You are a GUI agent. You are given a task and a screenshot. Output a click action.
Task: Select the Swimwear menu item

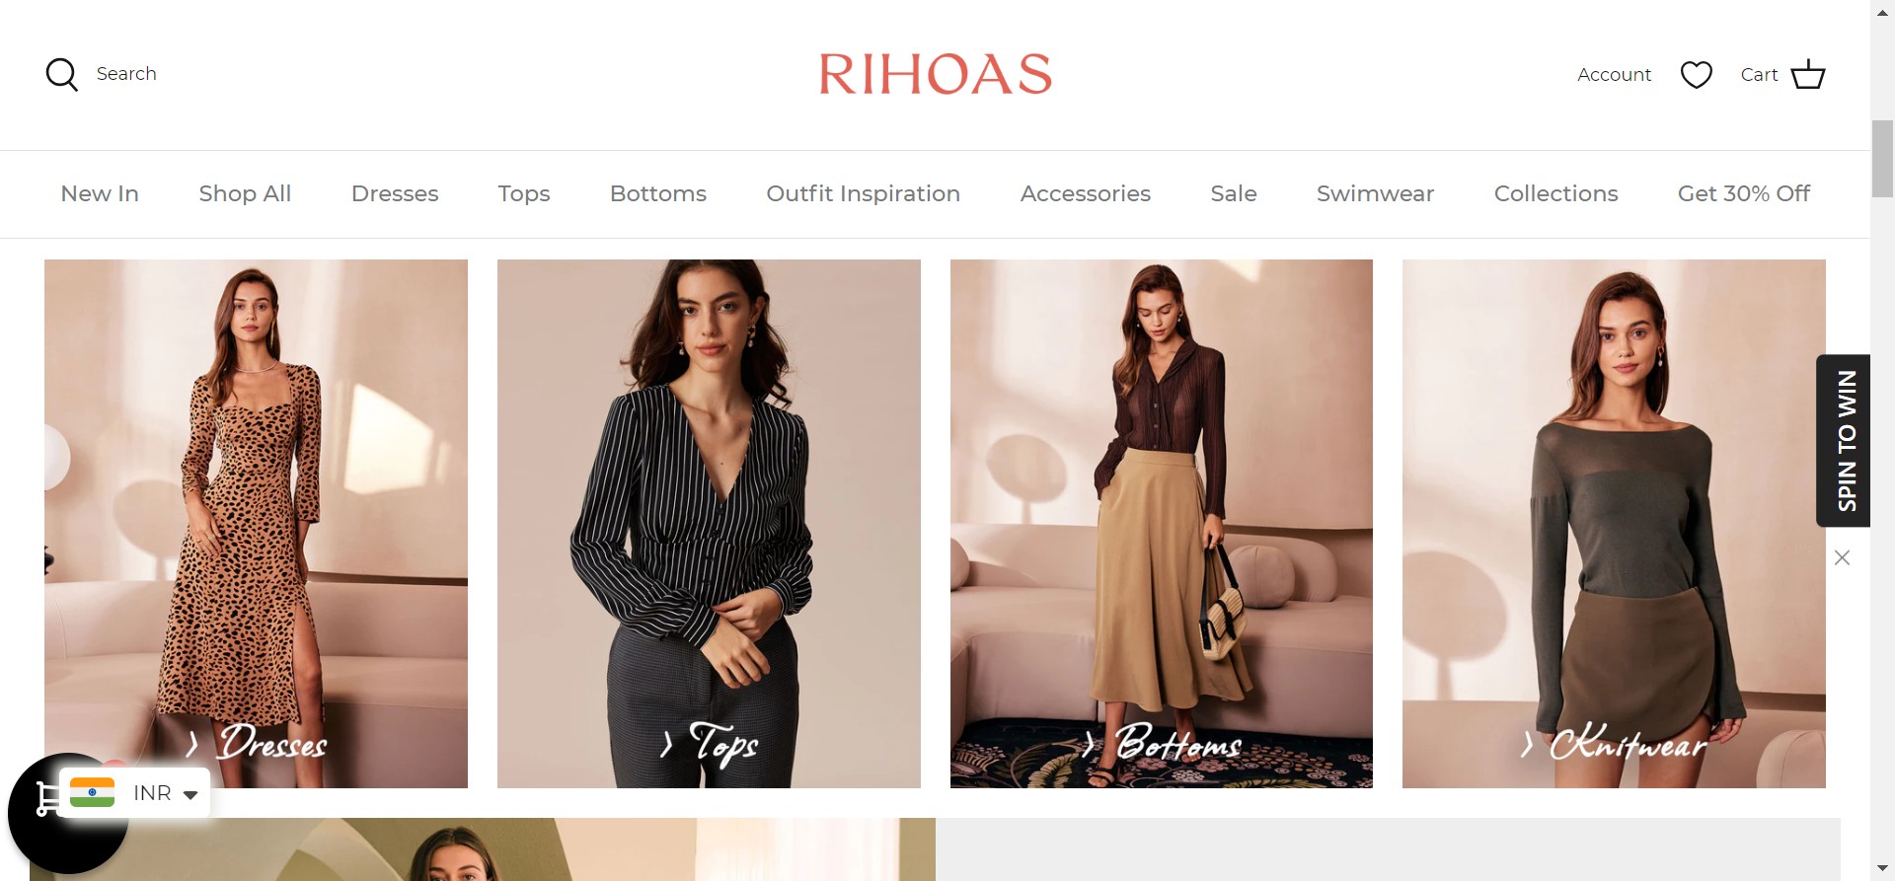(x=1375, y=193)
